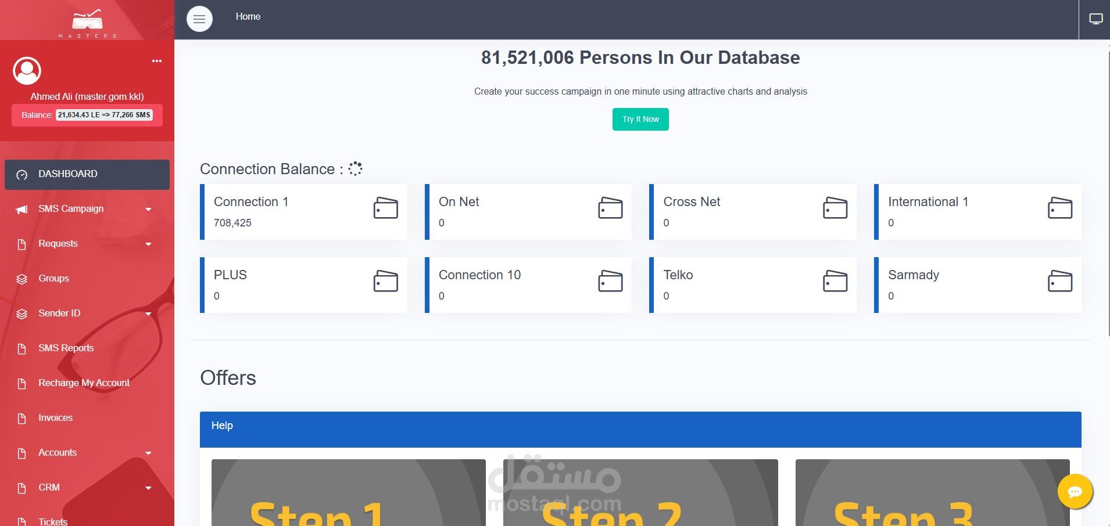The width and height of the screenshot is (1110, 526).
Task: Click the Cross Net card title
Action: pos(692,202)
